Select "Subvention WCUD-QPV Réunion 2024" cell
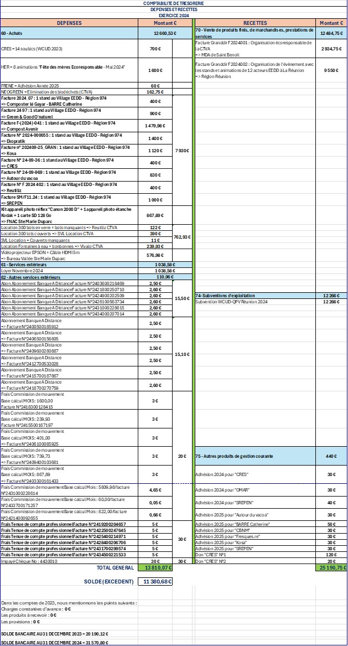348x646 pixels. coord(255,302)
